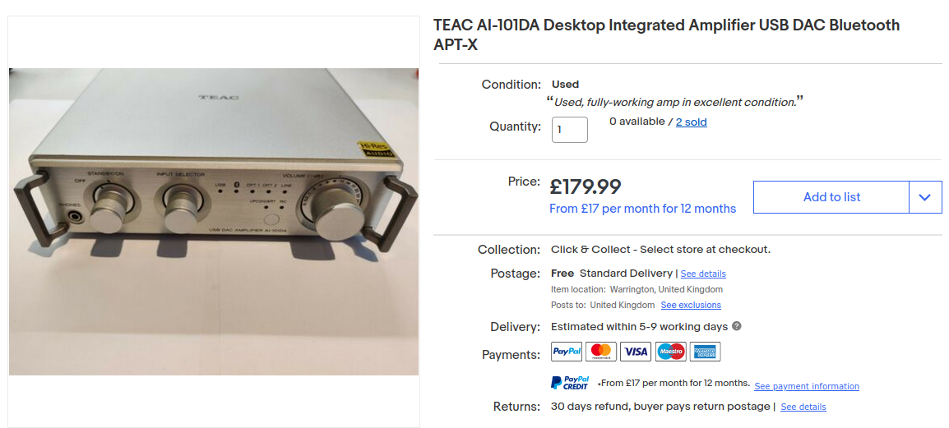
Task: Click the TEAC AI-101DA listing title
Action: pyautogui.click(x=666, y=35)
